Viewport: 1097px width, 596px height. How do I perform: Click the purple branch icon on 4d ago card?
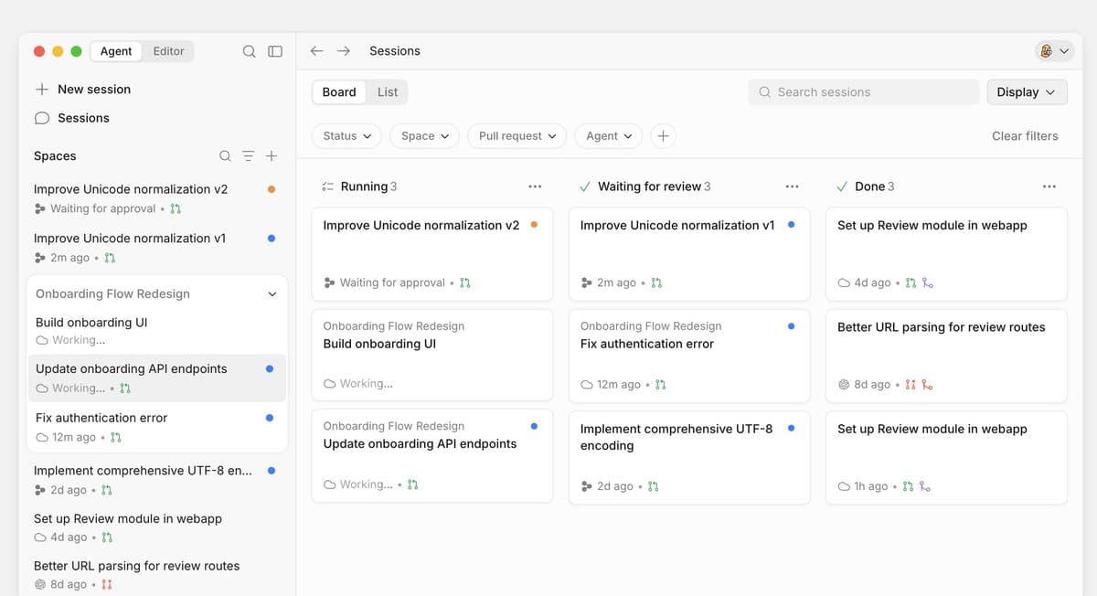pos(928,283)
